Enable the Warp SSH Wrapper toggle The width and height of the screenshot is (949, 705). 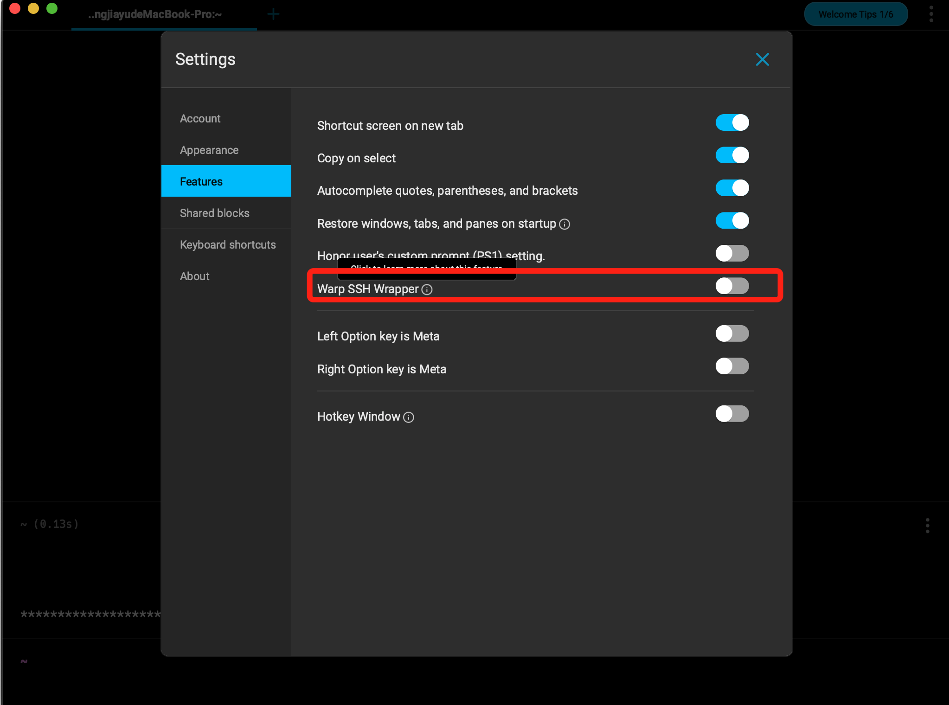click(x=732, y=286)
